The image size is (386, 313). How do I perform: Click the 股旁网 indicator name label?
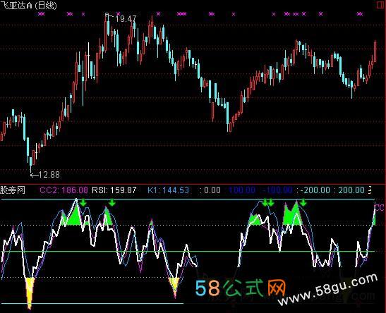tap(12, 190)
